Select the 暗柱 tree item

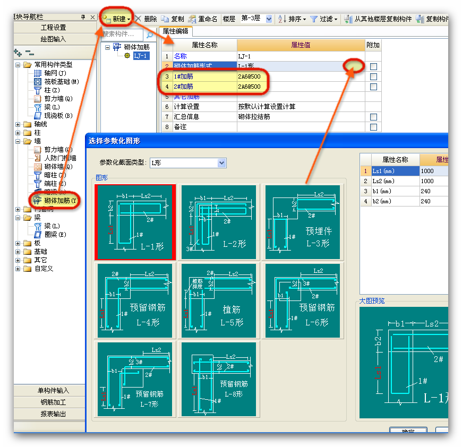[x=50, y=175]
